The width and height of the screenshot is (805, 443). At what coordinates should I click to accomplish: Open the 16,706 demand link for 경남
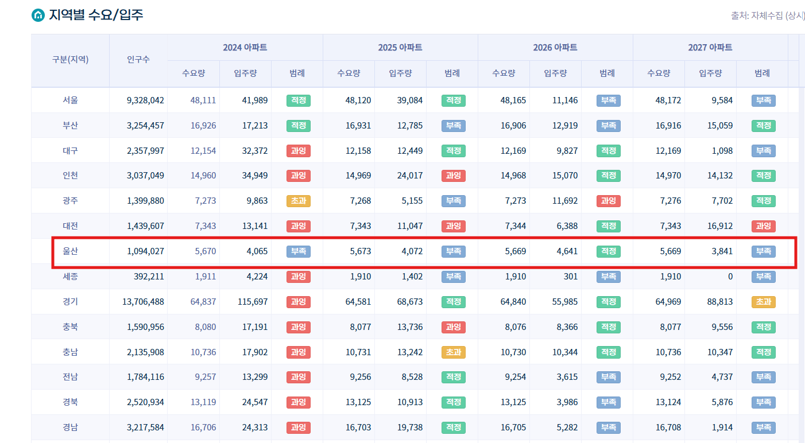(203, 428)
